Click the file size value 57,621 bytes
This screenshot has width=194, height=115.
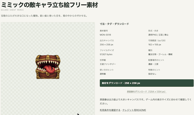point(106,54)
